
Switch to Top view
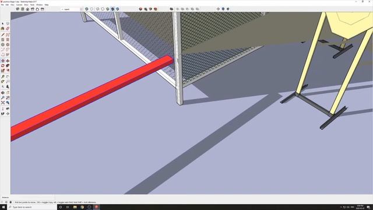(23, 9)
